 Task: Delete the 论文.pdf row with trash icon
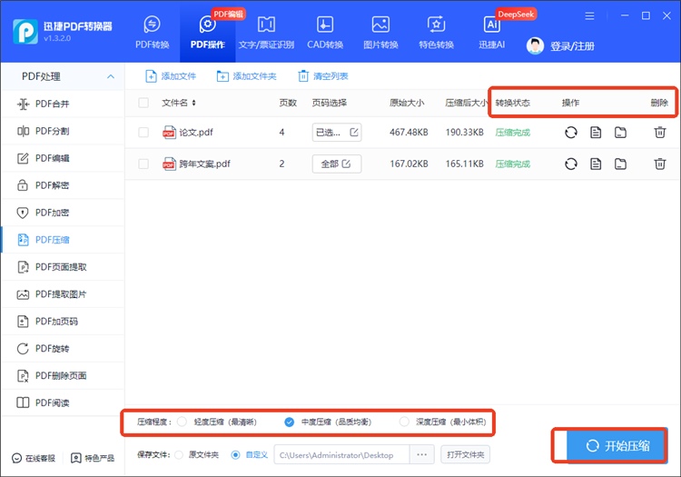[659, 133]
